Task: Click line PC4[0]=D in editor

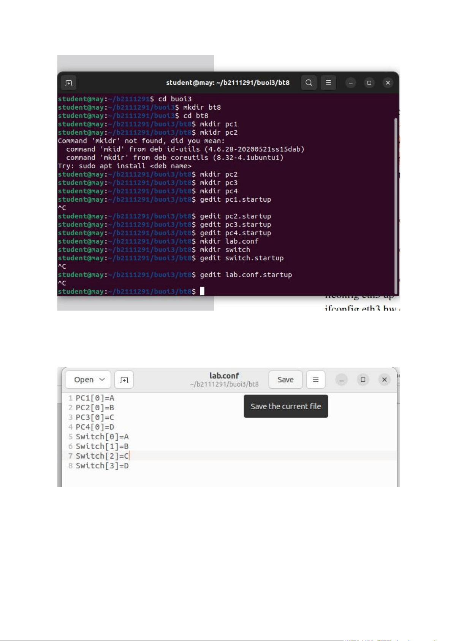Action: point(95,427)
